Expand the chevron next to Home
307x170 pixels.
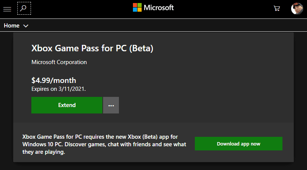(26, 26)
